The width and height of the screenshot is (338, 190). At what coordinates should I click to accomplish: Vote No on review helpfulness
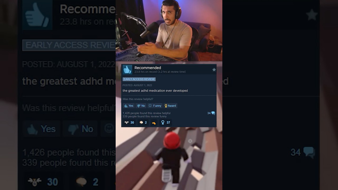pyautogui.click(x=141, y=106)
